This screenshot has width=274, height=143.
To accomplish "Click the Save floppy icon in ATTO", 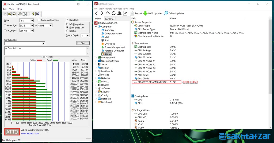I will pos(14,14).
